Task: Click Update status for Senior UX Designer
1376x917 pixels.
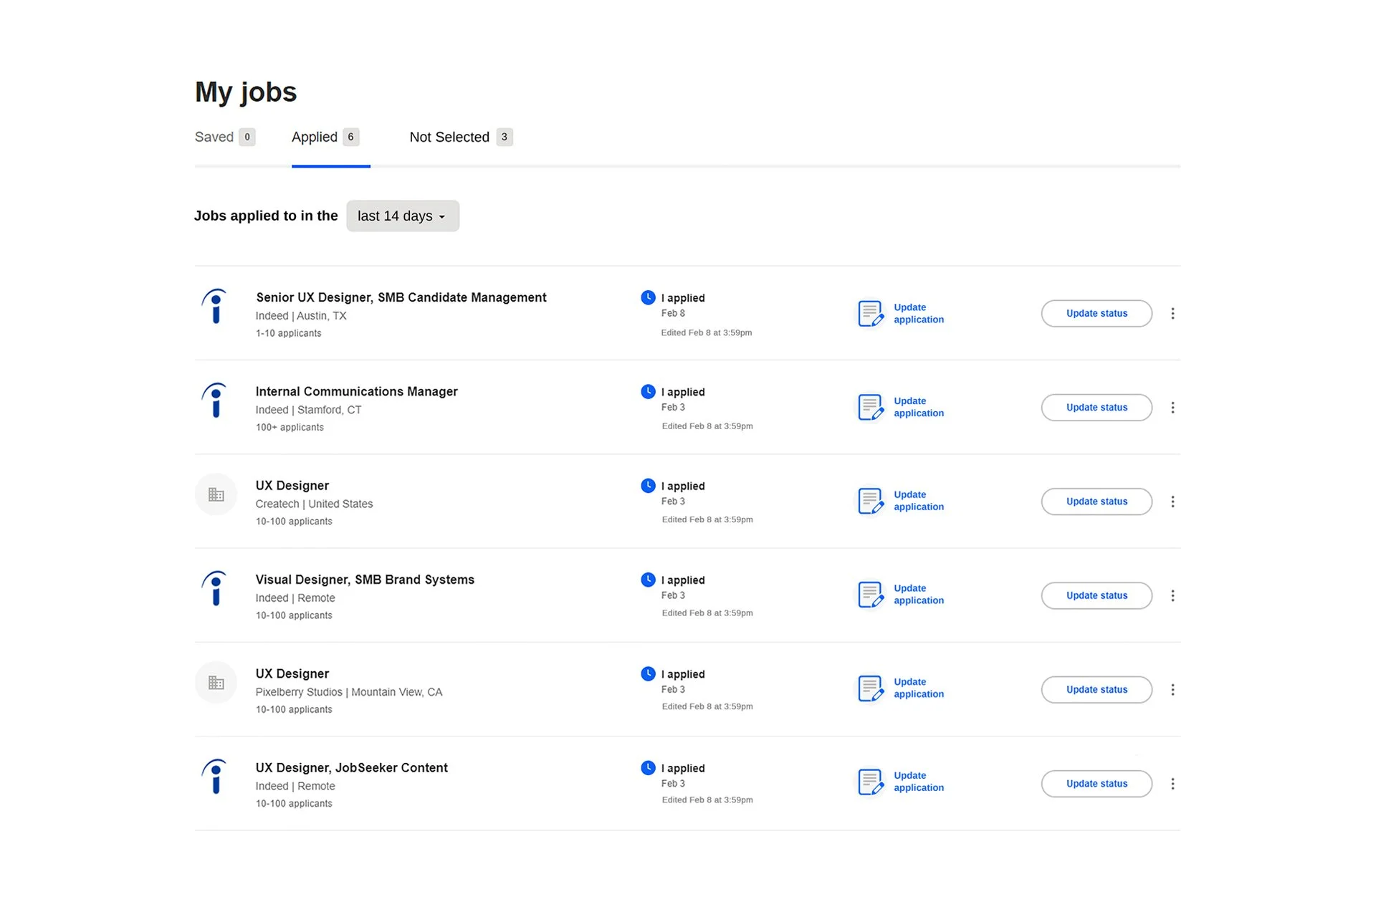Action: [x=1096, y=313]
